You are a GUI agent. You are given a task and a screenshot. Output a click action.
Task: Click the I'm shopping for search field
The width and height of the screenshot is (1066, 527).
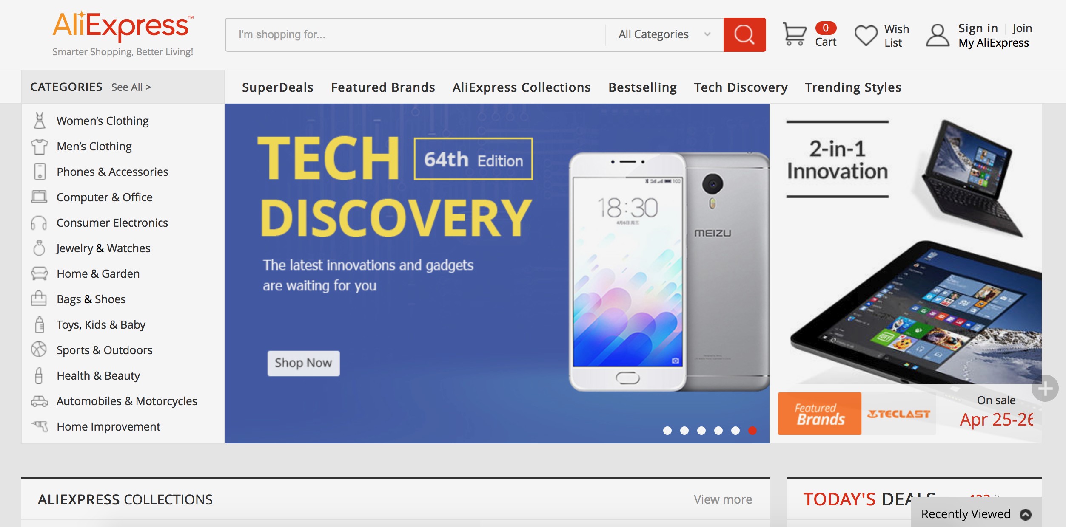click(x=415, y=34)
